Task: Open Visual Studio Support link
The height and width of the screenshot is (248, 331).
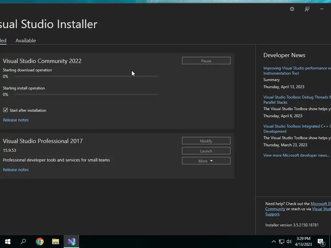Action: tap(298, 211)
